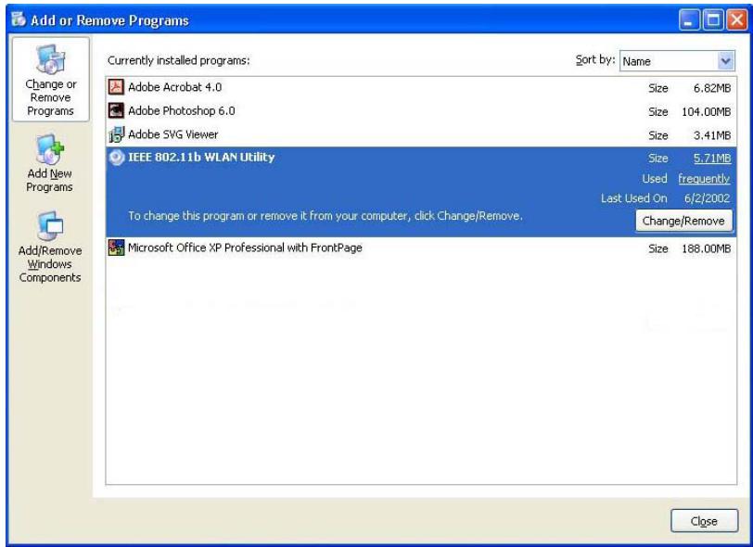Open Change or Remove Programs sidebar icon
The width and height of the screenshot is (753, 547).
tap(50, 59)
